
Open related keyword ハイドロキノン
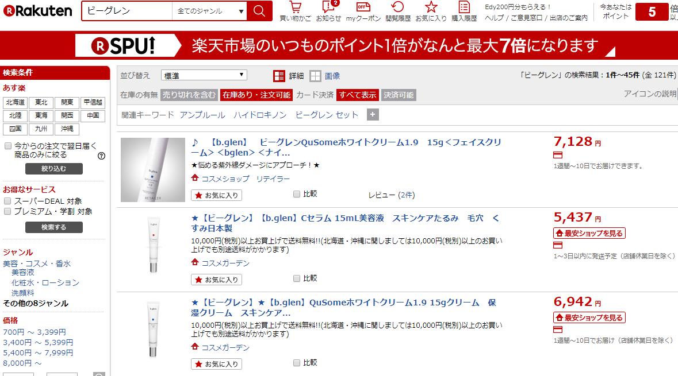pos(260,115)
